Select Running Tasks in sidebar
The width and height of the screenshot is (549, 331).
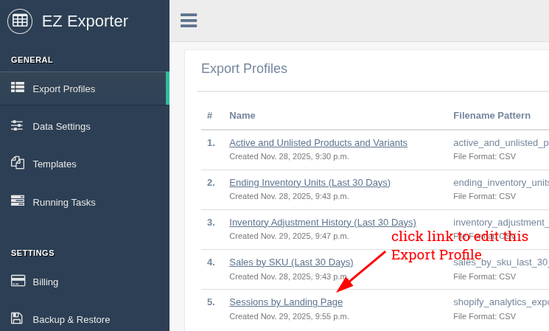[x=64, y=202]
